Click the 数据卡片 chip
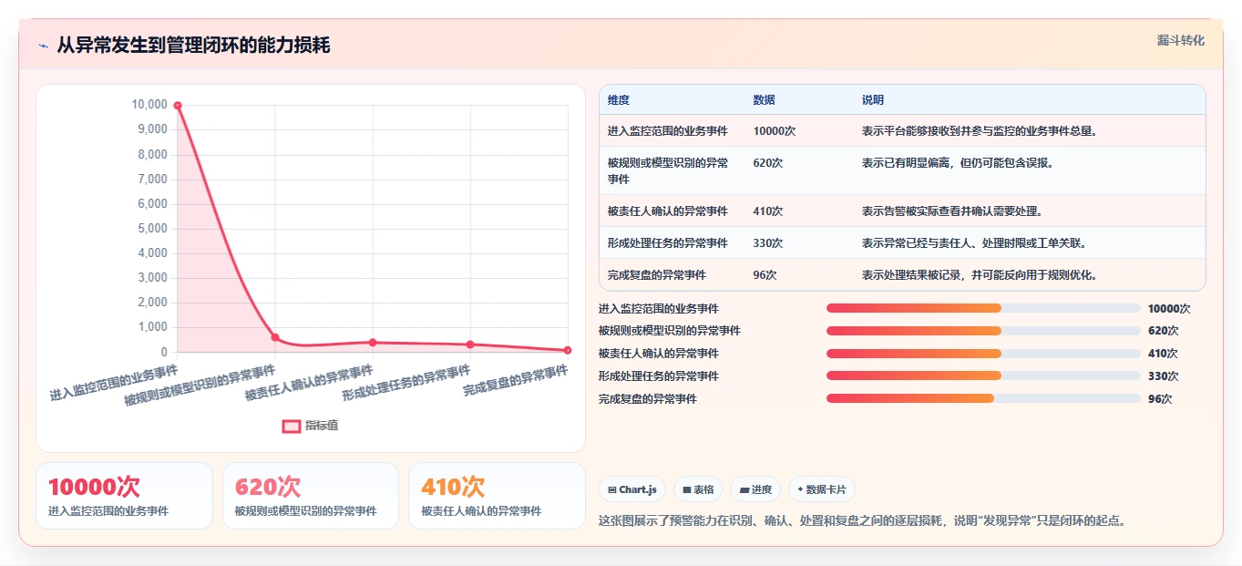Screen dimensions: 1242x566 point(822,489)
